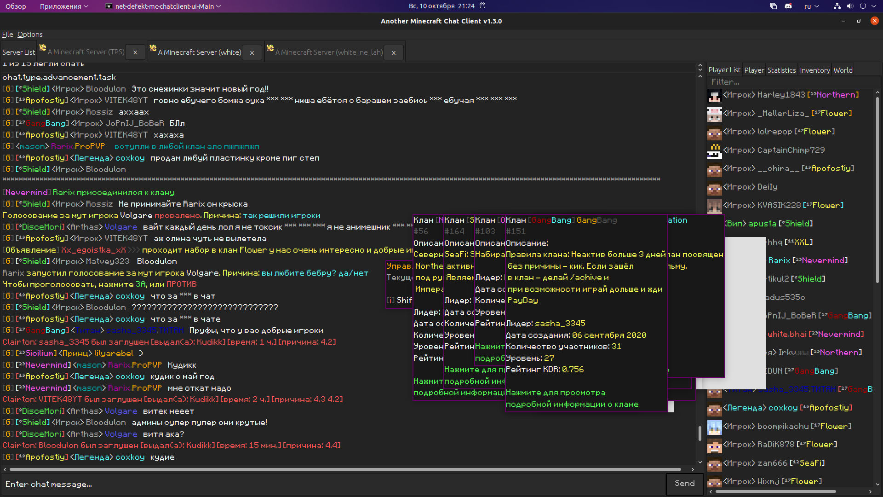Click KVASIK228's player head avatar
The image size is (883, 497).
pos(714,206)
